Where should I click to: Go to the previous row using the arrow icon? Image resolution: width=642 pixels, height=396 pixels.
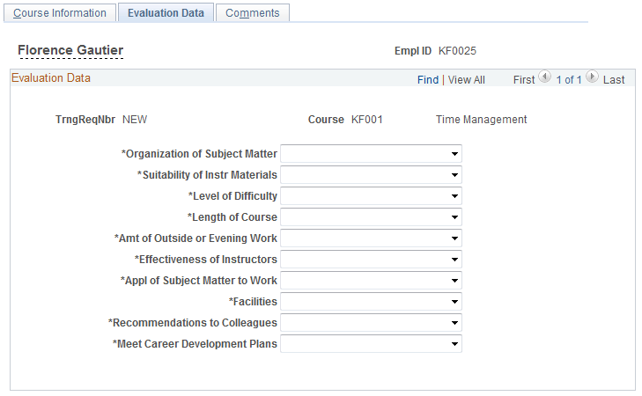click(x=544, y=77)
